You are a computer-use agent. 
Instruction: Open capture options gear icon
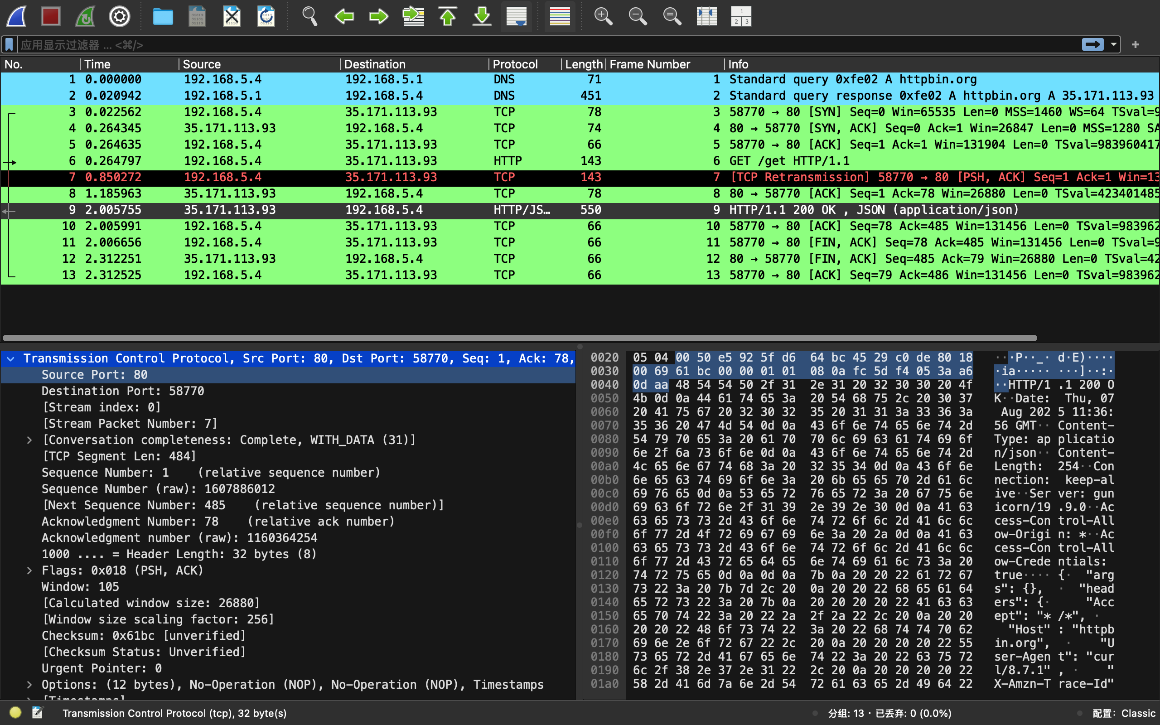point(119,16)
